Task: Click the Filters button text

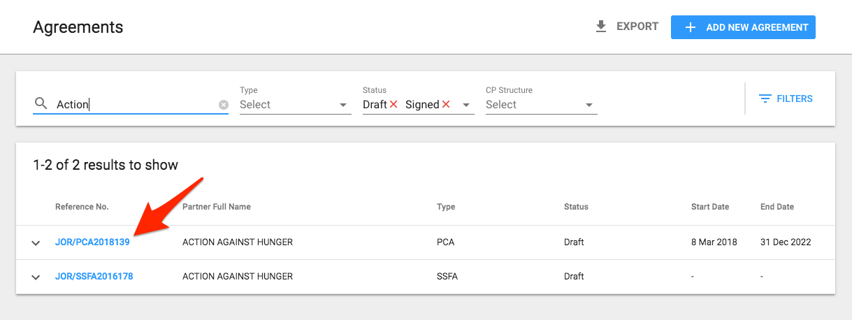Action: tap(795, 99)
